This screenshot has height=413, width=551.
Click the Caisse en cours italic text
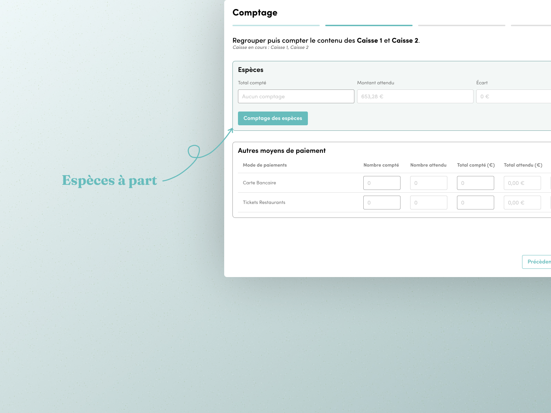pos(270,47)
